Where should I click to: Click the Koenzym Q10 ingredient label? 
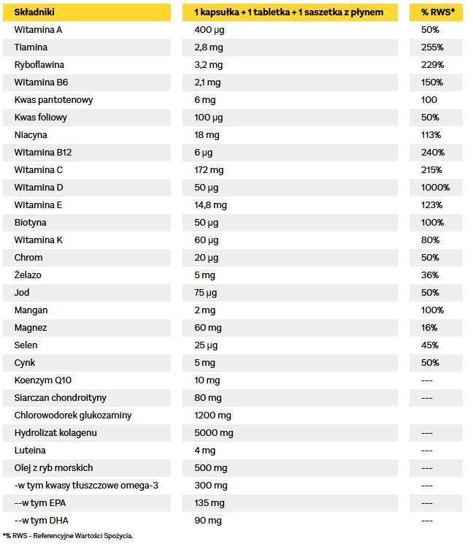point(43,380)
